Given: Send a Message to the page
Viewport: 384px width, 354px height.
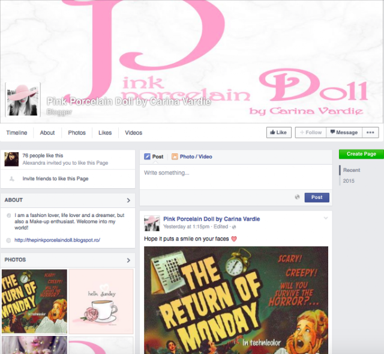Looking at the screenshot, I should click(344, 132).
